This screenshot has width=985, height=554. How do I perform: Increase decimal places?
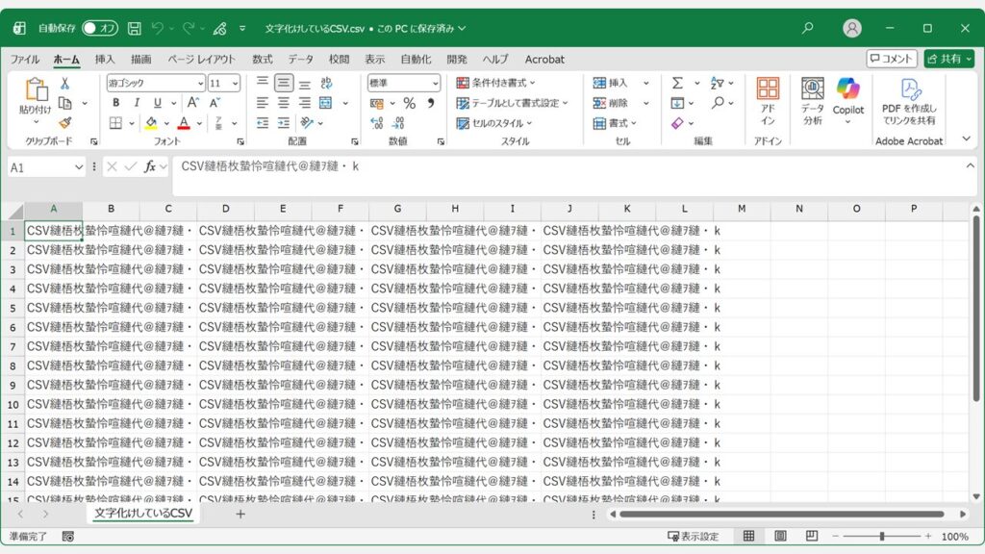(x=376, y=122)
